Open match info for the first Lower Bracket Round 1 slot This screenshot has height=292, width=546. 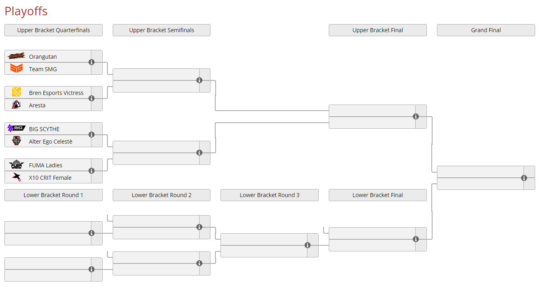coord(92,233)
